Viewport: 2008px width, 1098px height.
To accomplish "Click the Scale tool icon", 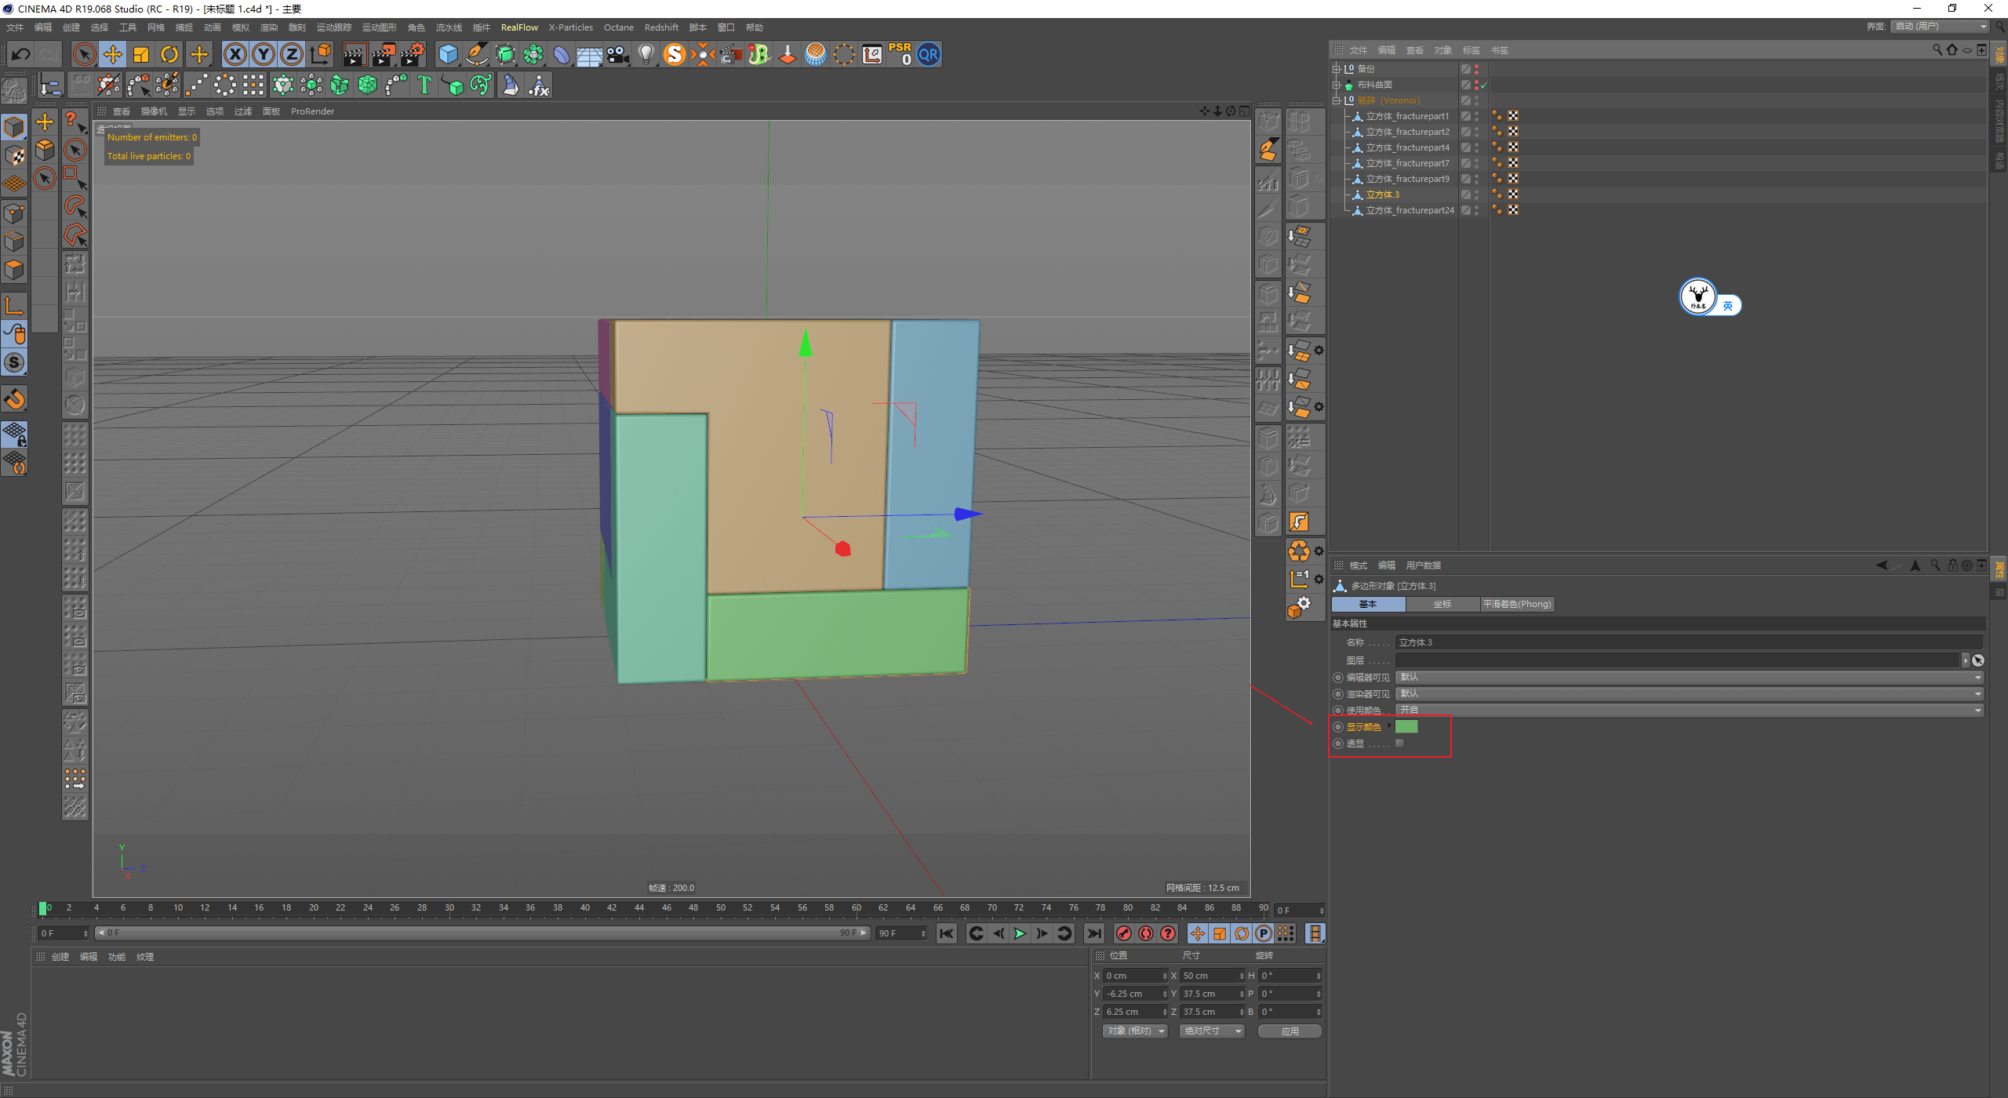I will (x=141, y=54).
